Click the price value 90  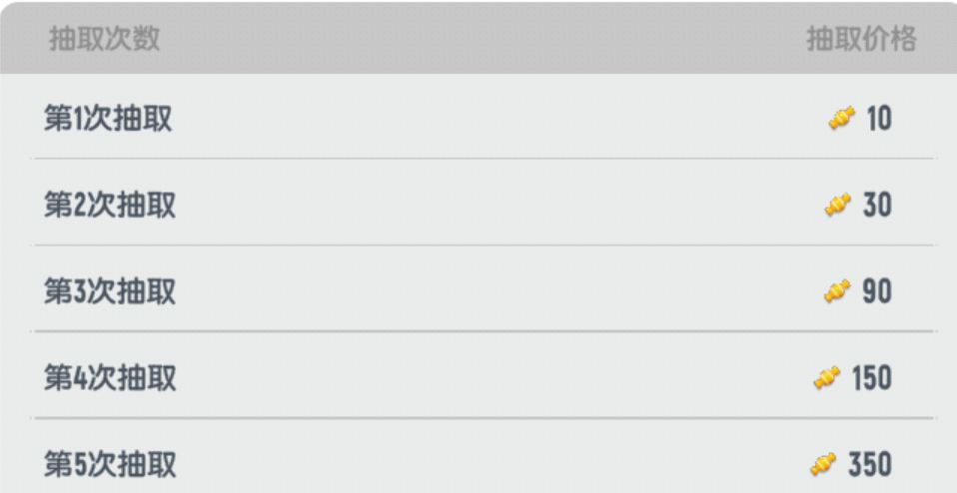click(x=877, y=291)
